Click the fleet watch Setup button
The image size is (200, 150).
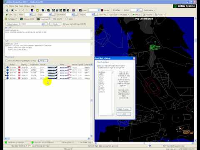(43, 61)
